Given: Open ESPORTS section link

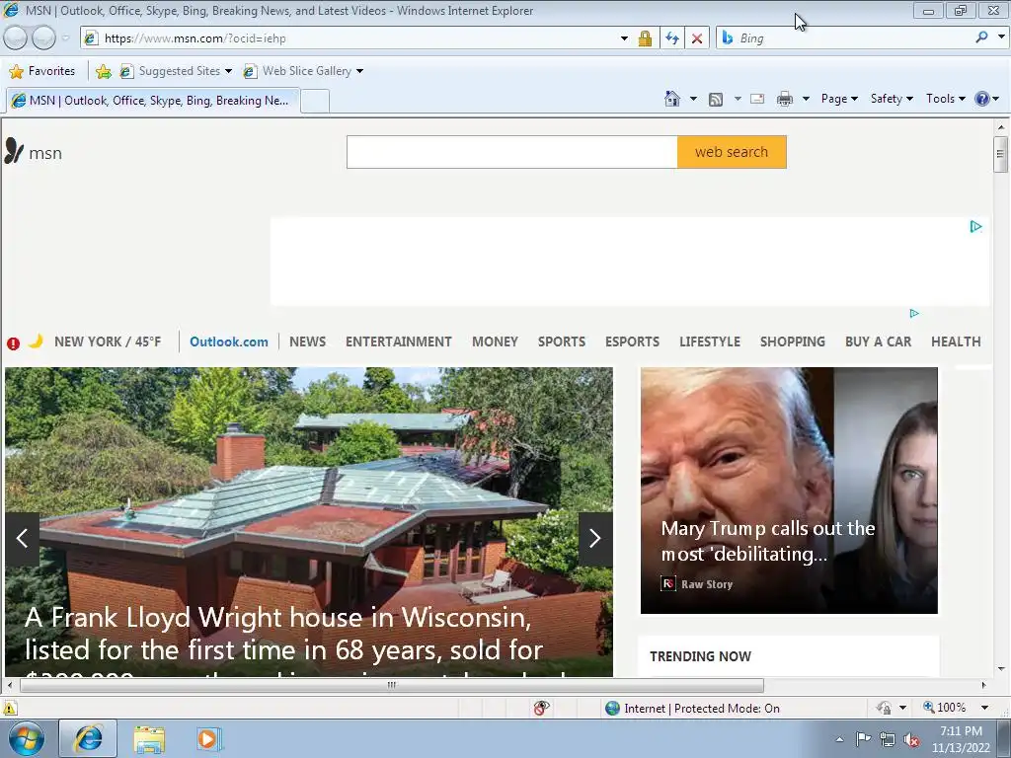Looking at the screenshot, I should click(x=632, y=341).
